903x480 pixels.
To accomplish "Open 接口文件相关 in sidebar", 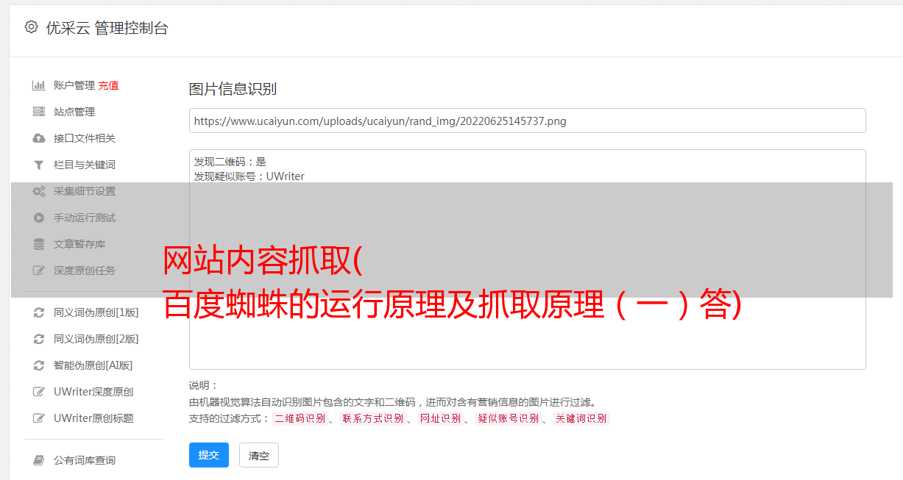I will [85, 138].
